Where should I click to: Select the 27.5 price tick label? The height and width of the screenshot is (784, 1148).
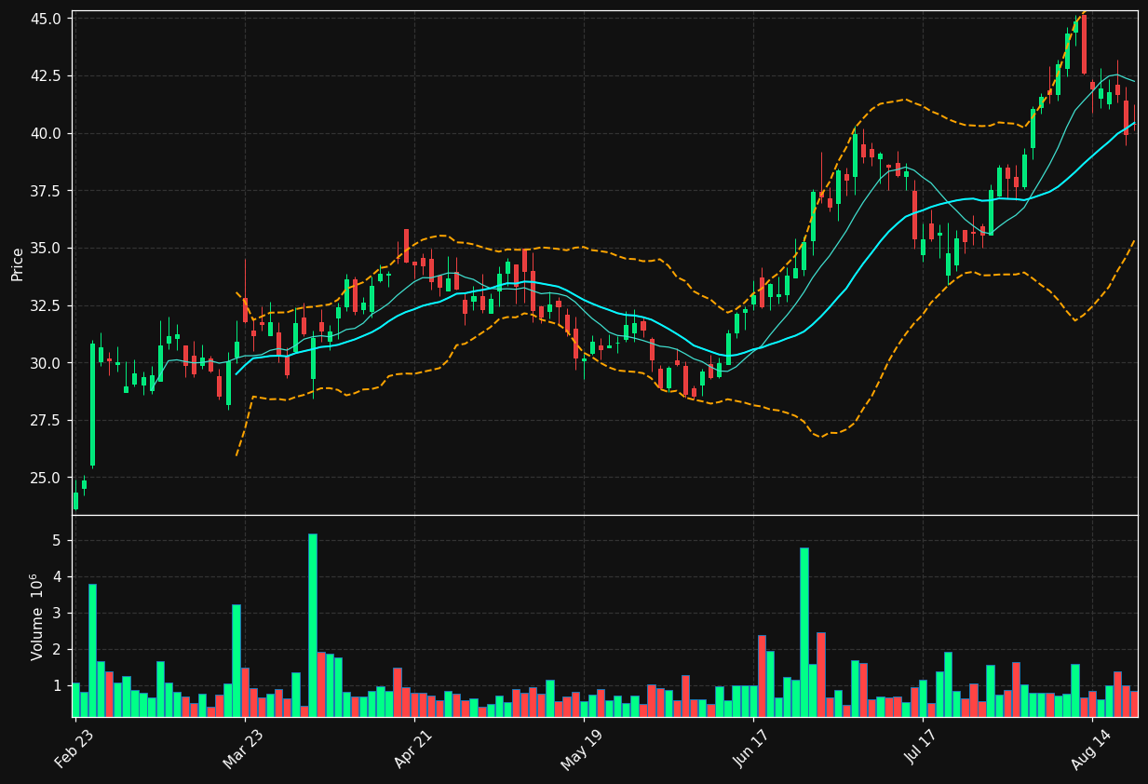[47, 421]
